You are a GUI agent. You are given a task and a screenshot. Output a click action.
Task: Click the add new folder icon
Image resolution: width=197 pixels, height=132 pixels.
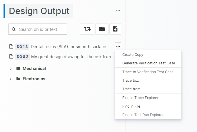[x=102, y=29]
